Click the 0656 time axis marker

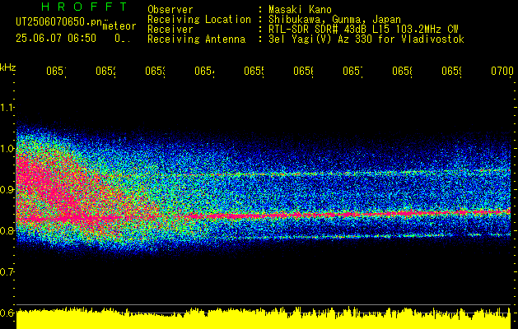tap(303, 72)
